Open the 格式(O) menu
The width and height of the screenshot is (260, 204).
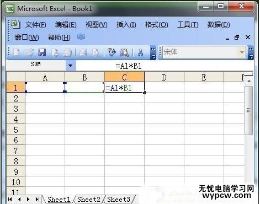157,25
